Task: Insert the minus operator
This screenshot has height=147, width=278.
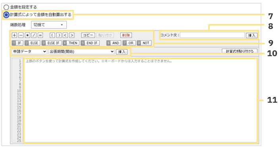Action: click(x=21, y=35)
